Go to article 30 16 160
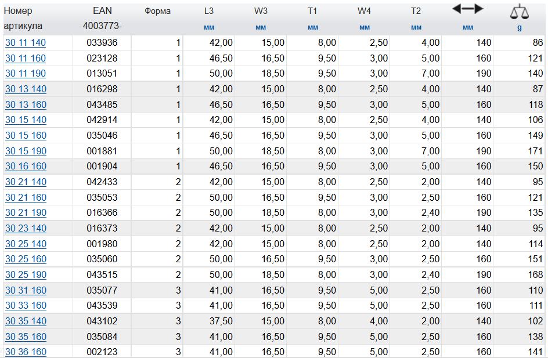Screen dimensions: 548x358 pos(26,167)
